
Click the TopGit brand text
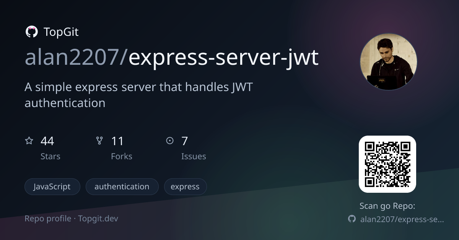tap(61, 32)
